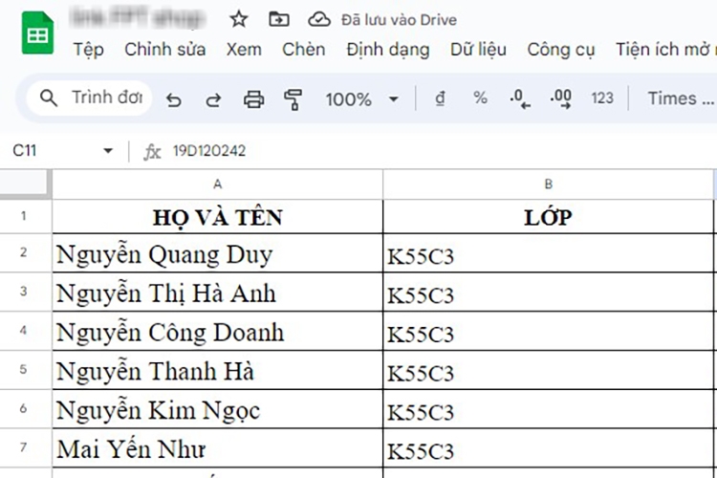The image size is (717, 478).
Task: Click the Đã lưu vào Drive text
Action: coord(399,20)
